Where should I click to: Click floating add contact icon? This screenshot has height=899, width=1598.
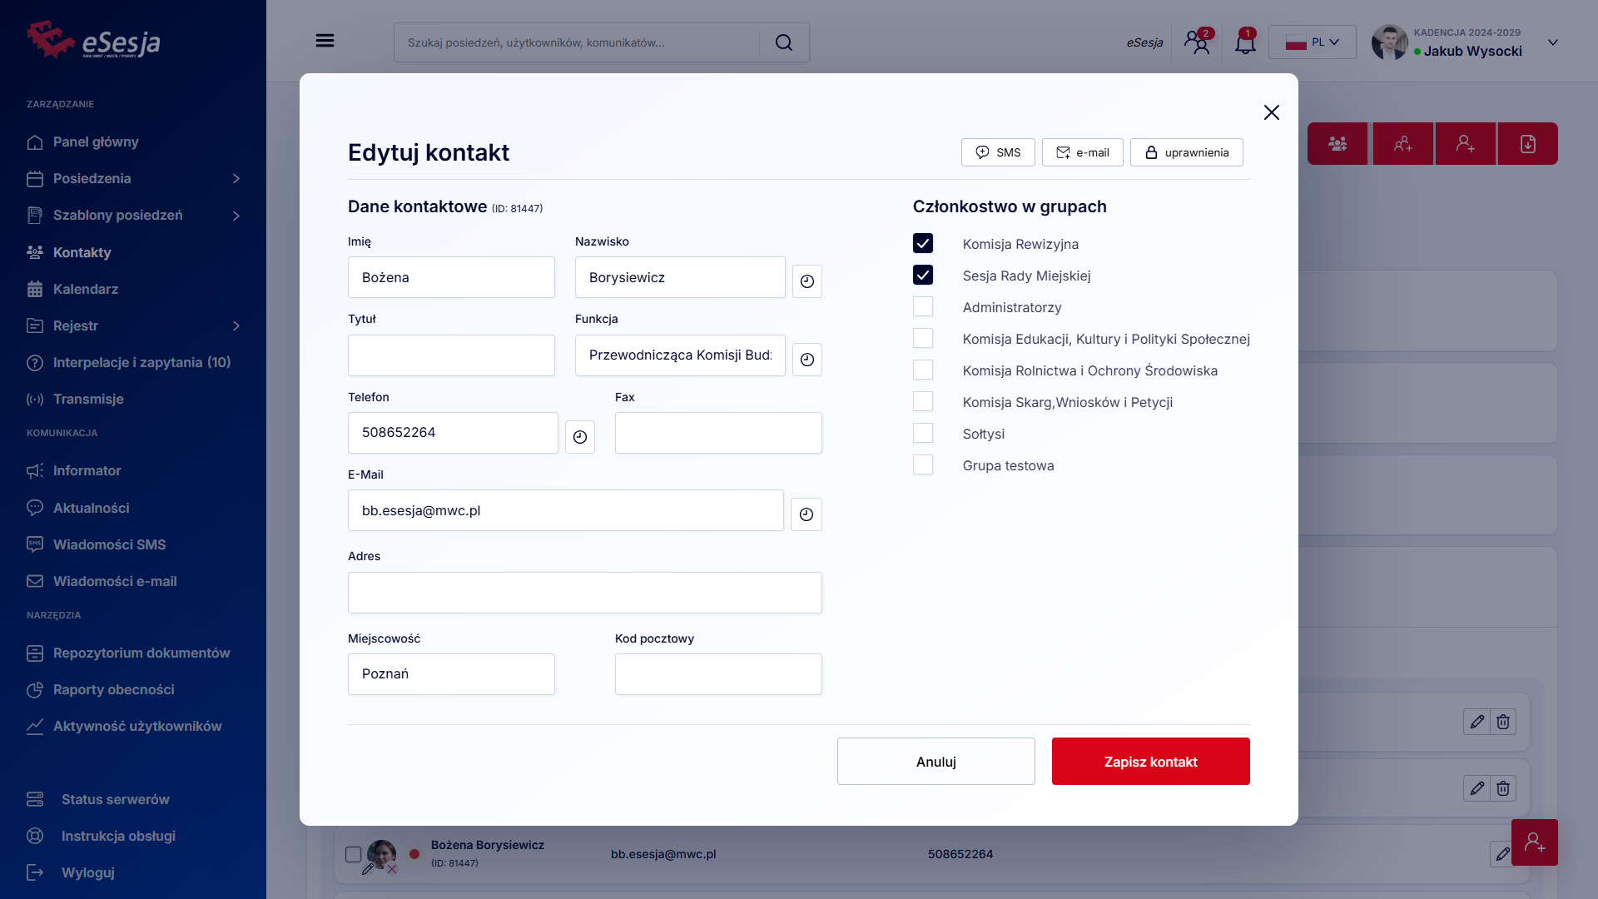pyautogui.click(x=1534, y=842)
